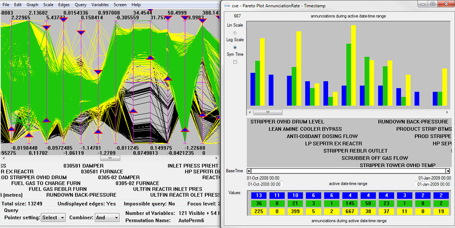455x228 pixels.
Task: Open the File menu
Action: (6, 5)
